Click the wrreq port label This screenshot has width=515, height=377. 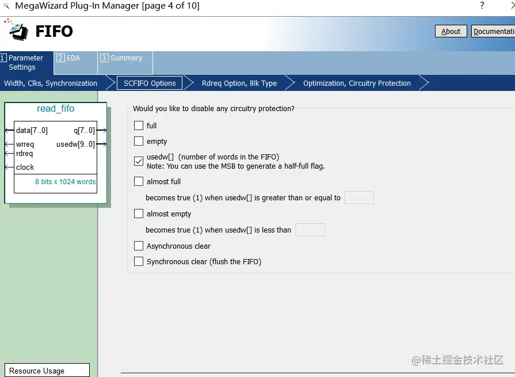point(25,144)
